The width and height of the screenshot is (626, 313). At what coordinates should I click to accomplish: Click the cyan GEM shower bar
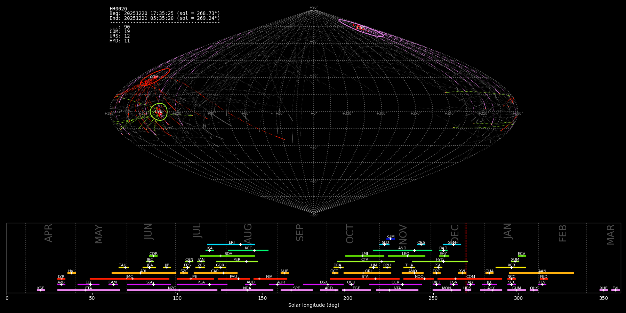[451, 244]
